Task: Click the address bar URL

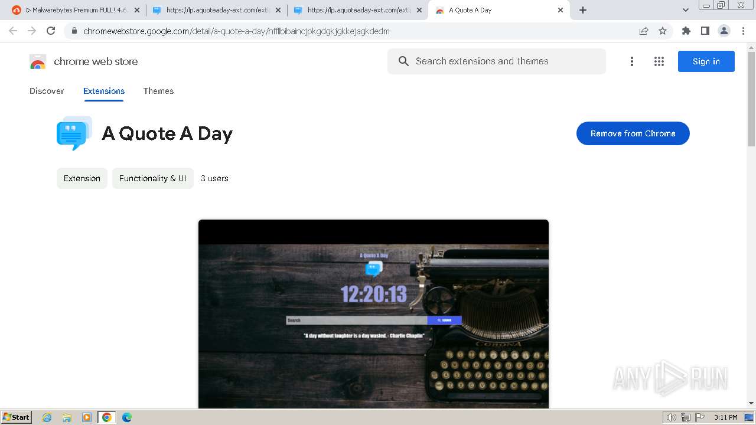Action: tap(236, 31)
